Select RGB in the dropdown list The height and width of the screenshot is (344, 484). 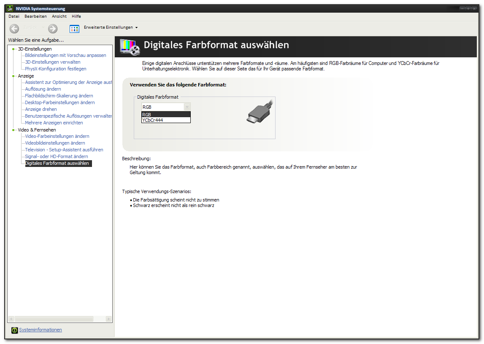(x=166, y=115)
